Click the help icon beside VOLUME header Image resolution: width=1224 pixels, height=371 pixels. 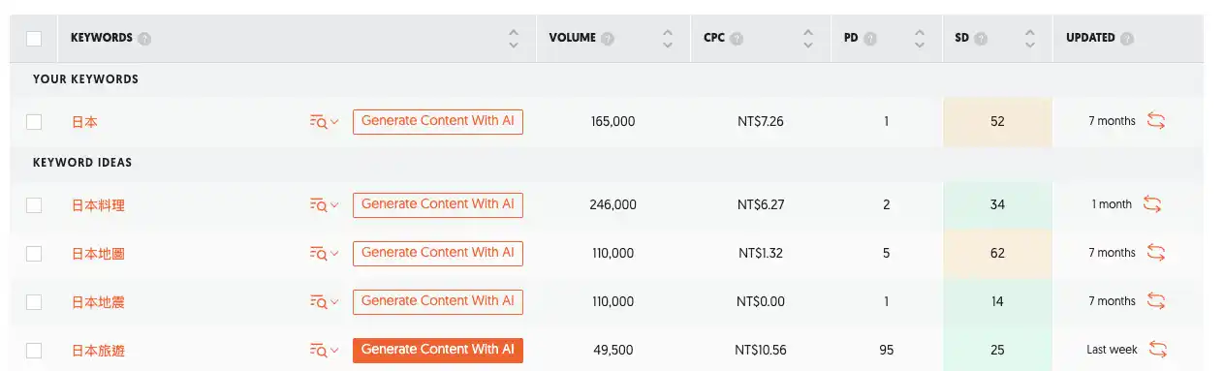[x=608, y=39]
